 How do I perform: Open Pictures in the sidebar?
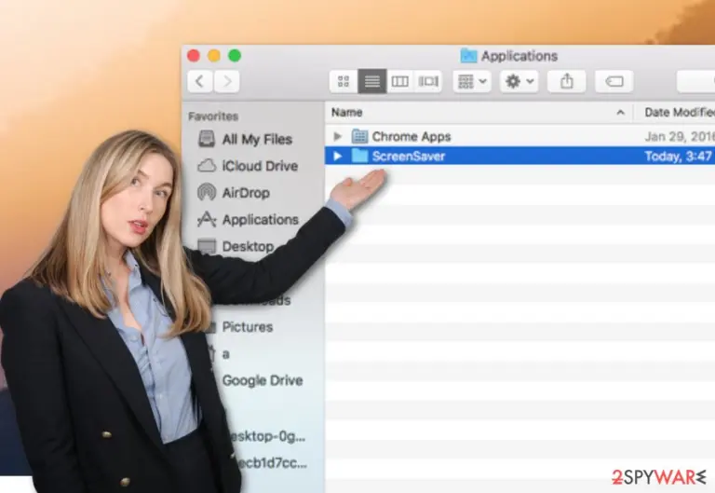(x=247, y=327)
